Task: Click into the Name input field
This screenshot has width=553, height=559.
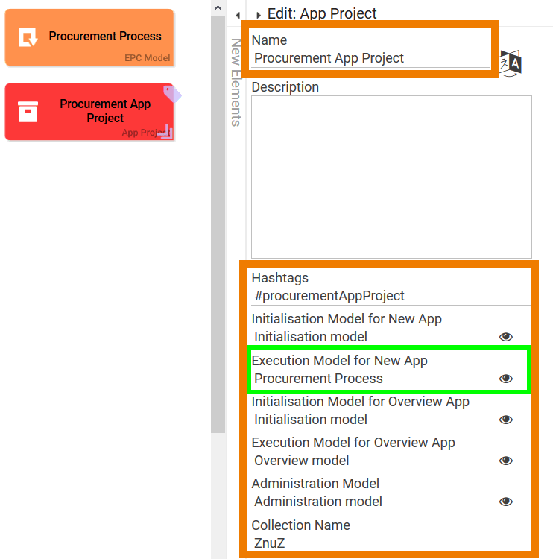Action: [370, 58]
